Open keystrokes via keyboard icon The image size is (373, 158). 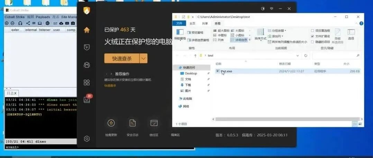(x=67, y=23)
